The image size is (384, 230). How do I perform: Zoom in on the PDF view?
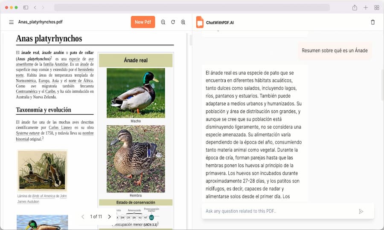tap(183, 22)
